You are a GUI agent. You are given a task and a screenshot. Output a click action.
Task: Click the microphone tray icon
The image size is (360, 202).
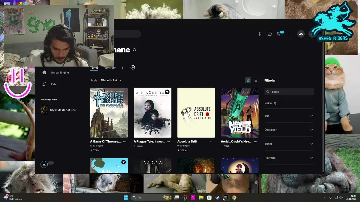point(330,198)
